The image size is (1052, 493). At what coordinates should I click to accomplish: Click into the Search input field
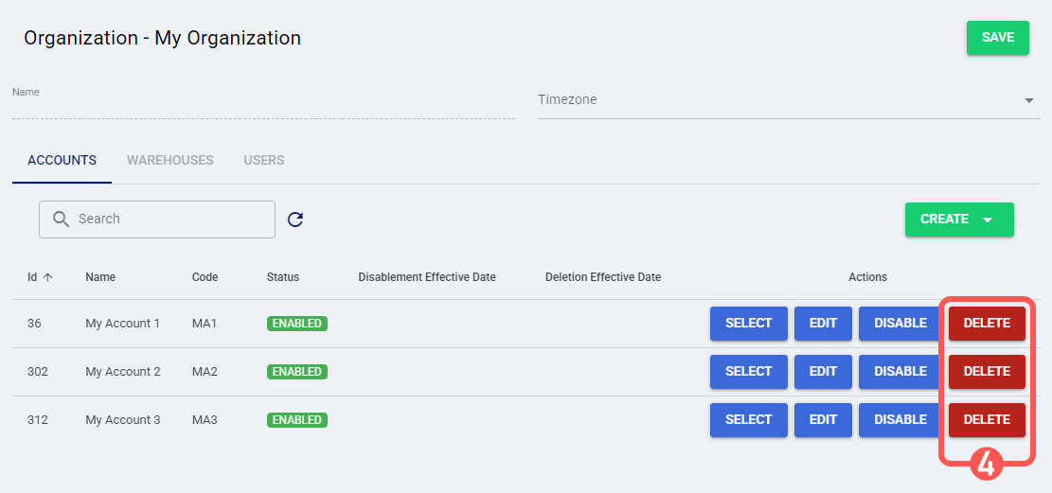click(x=170, y=219)
